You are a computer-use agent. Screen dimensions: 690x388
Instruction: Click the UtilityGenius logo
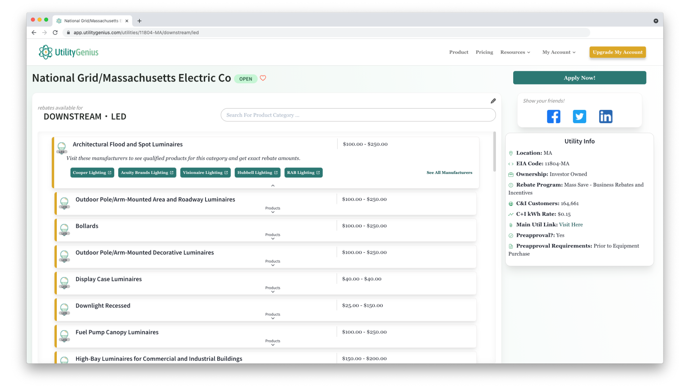pyautogui.click(x=68, y=52)
